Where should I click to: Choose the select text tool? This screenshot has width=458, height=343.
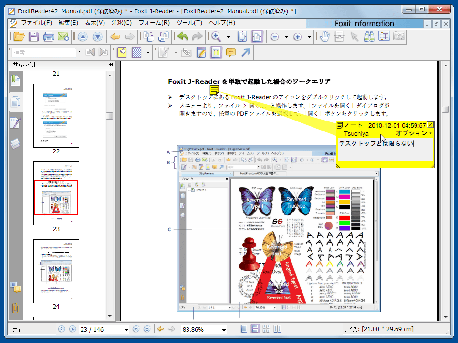(384, 37)
